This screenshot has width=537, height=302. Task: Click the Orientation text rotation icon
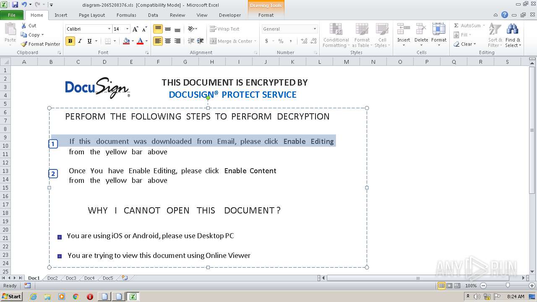pos(191,29)
